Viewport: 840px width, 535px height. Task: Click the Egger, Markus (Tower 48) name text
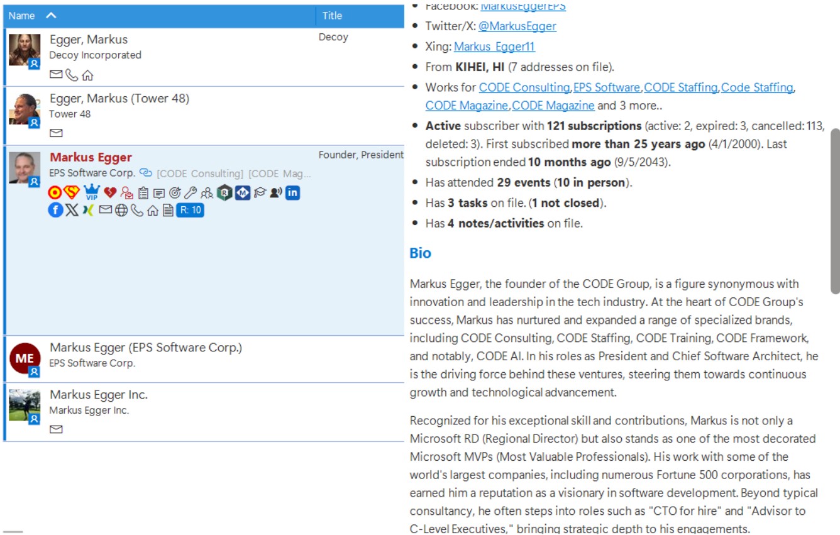119,98
